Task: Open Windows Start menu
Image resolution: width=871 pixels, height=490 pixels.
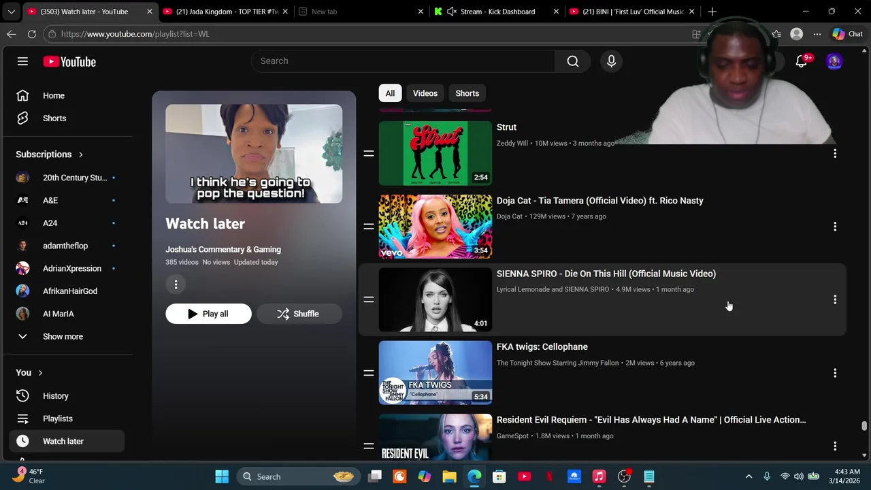Action: click(222, 476)
